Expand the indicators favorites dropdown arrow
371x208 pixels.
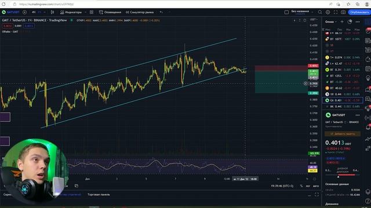(86, 12)
